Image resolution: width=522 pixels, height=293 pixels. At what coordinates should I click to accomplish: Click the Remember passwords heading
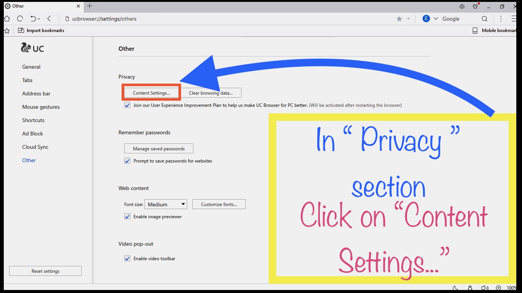pyautogui.click(x=144, y=132)
